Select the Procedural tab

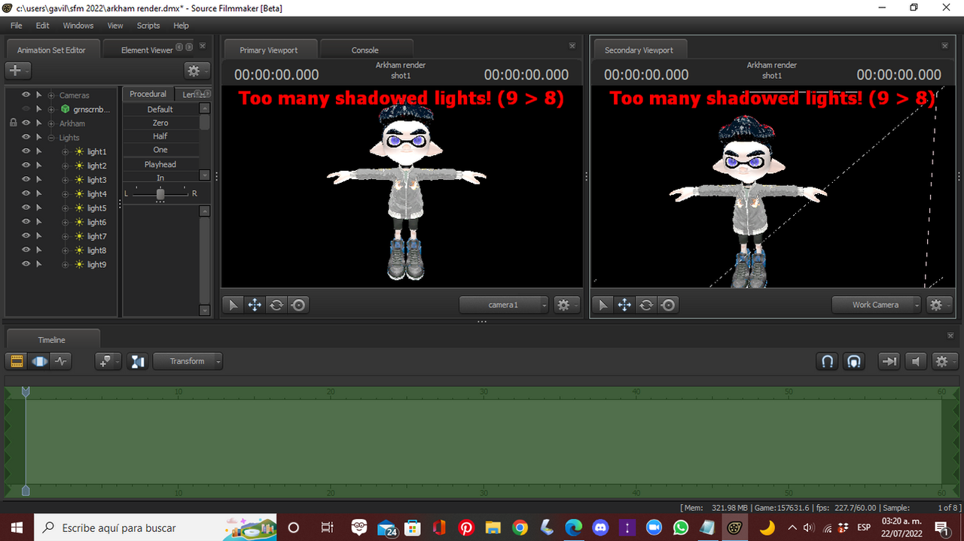[148, 94]
